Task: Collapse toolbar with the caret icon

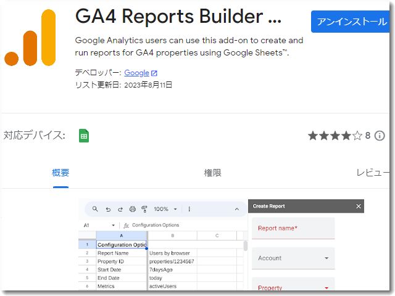Action: (x=237, y=209)
